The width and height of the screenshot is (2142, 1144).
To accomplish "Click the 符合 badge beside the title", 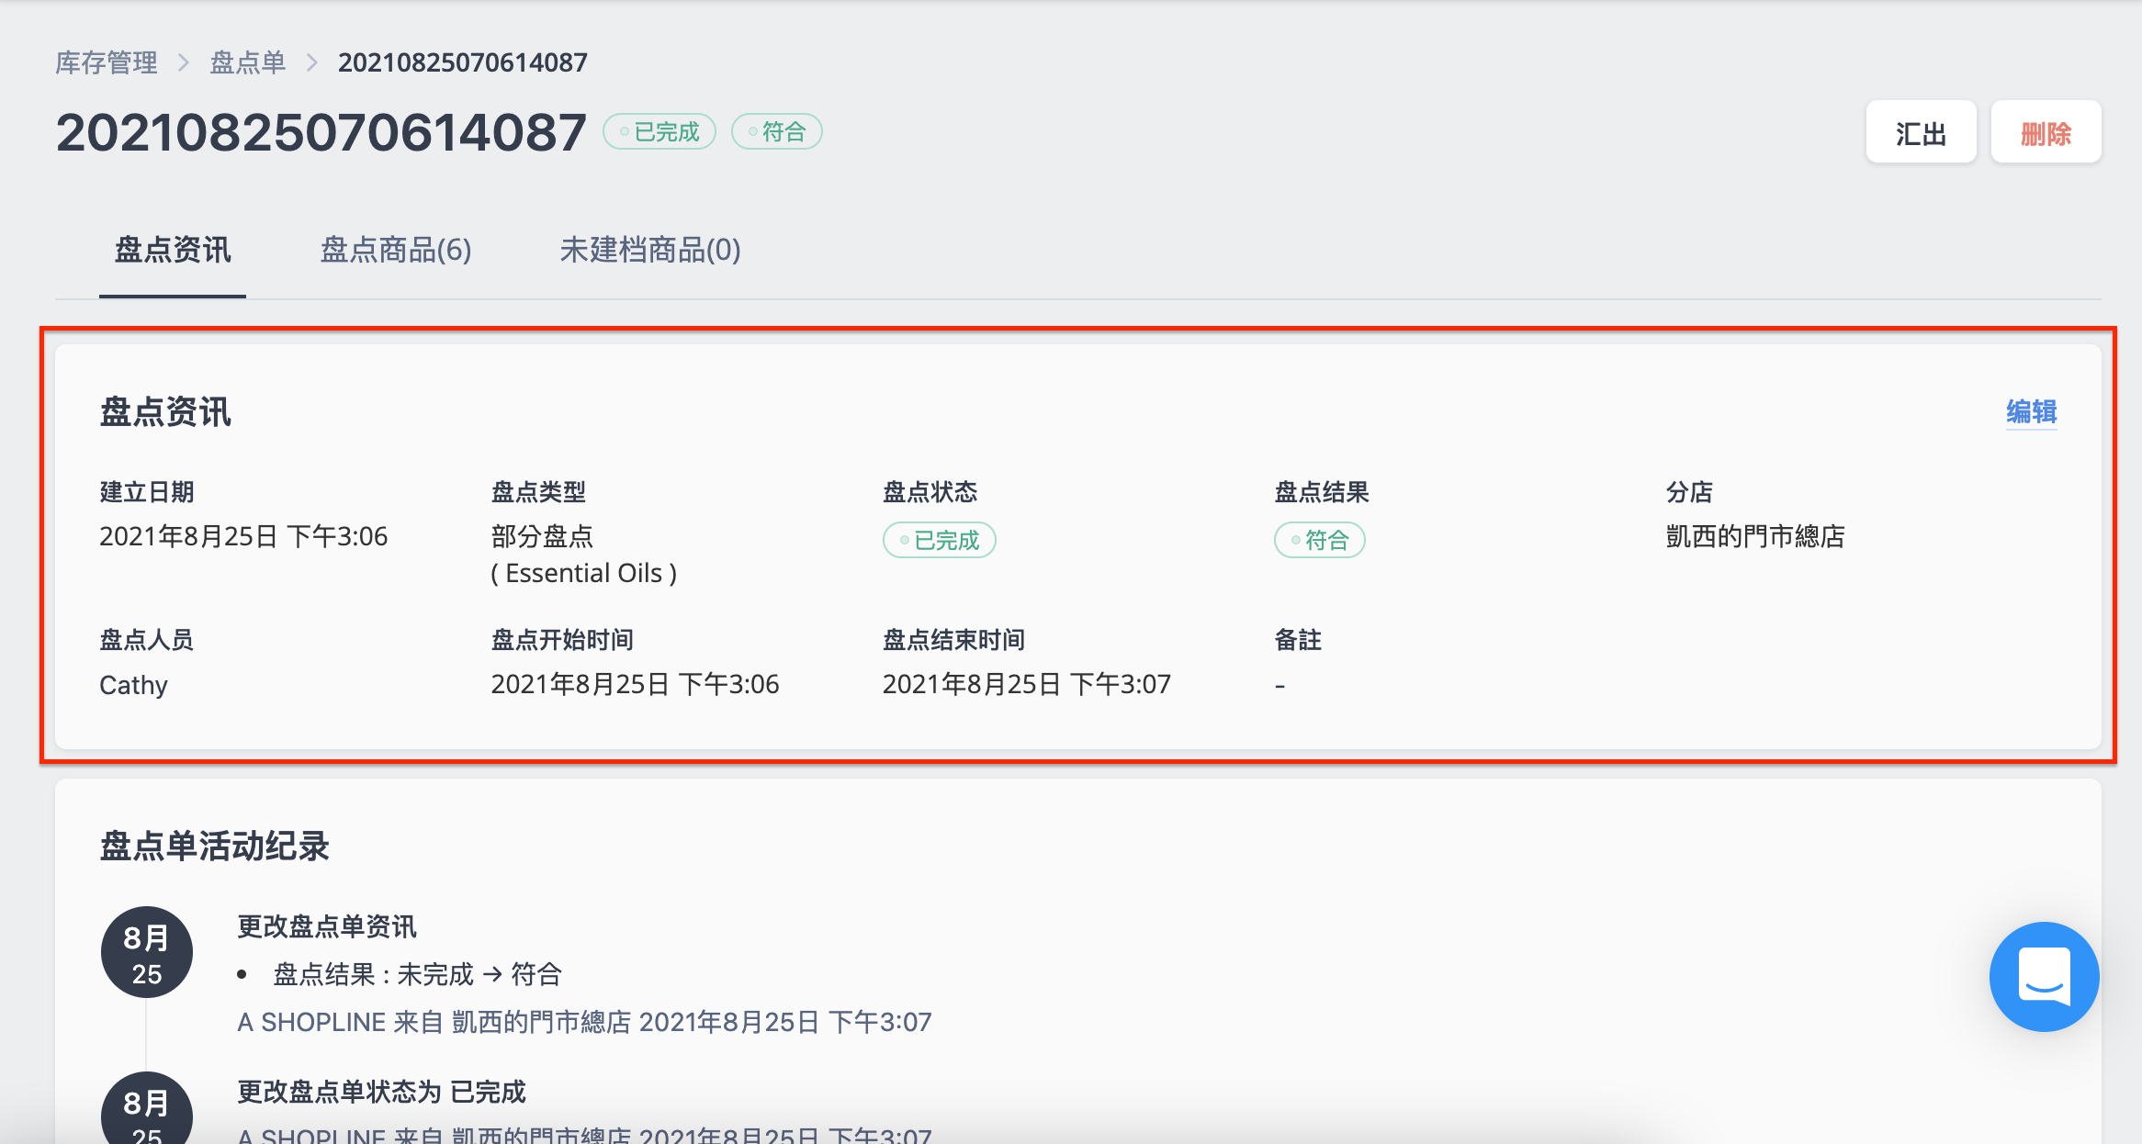I will coord(776,132).
